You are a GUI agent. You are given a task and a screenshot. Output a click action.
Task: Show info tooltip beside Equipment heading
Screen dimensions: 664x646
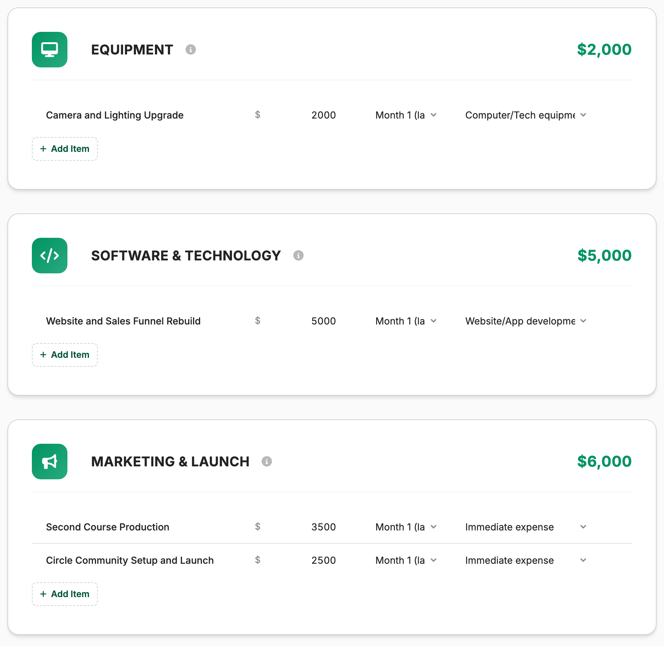point(191,50)
